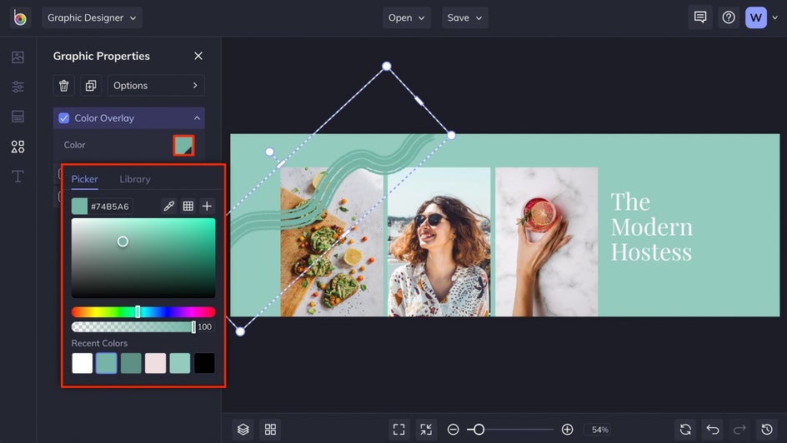Expand the Save dropdown menu
The height and width of the screenshot is (443, 787).
[x=464, y=17]
